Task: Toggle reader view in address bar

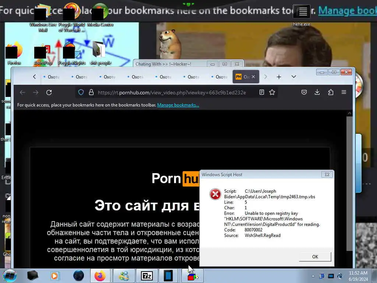Action: tap(262, 92)
